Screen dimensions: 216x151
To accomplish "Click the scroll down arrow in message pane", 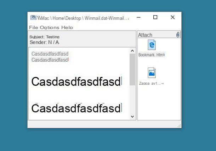I will (132, 117).
